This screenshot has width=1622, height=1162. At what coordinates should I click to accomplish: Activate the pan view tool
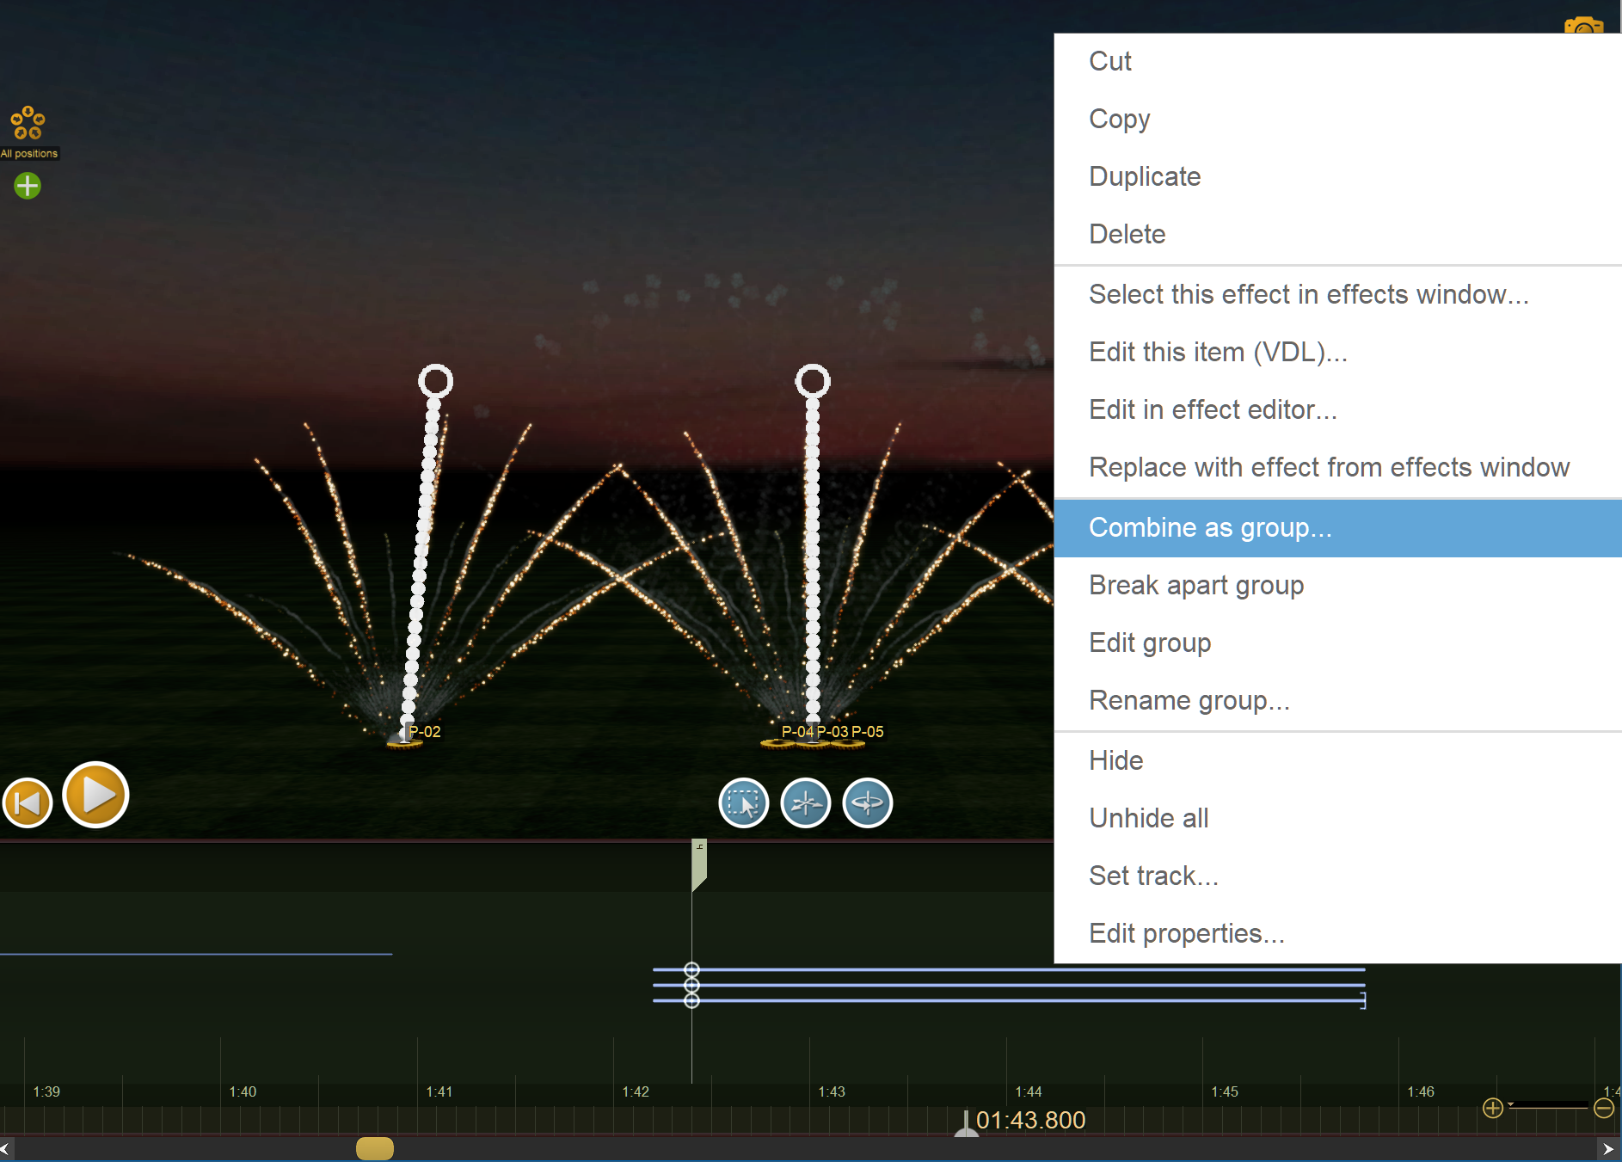(806, 803)
